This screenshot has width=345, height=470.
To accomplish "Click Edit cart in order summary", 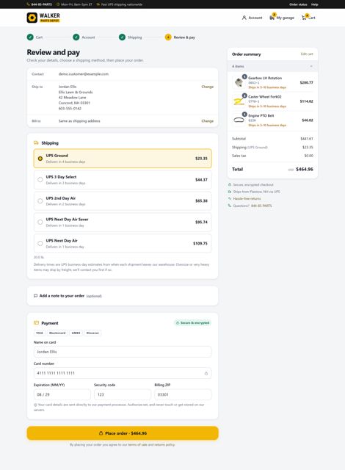I will (307, 54).
